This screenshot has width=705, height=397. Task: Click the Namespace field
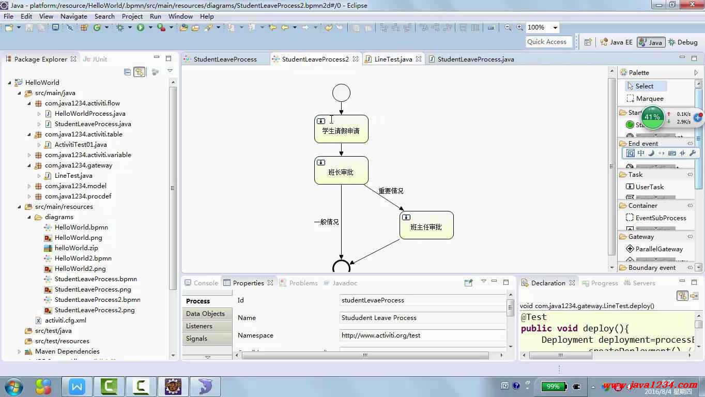pyautogui.click(x=423, y=335)
